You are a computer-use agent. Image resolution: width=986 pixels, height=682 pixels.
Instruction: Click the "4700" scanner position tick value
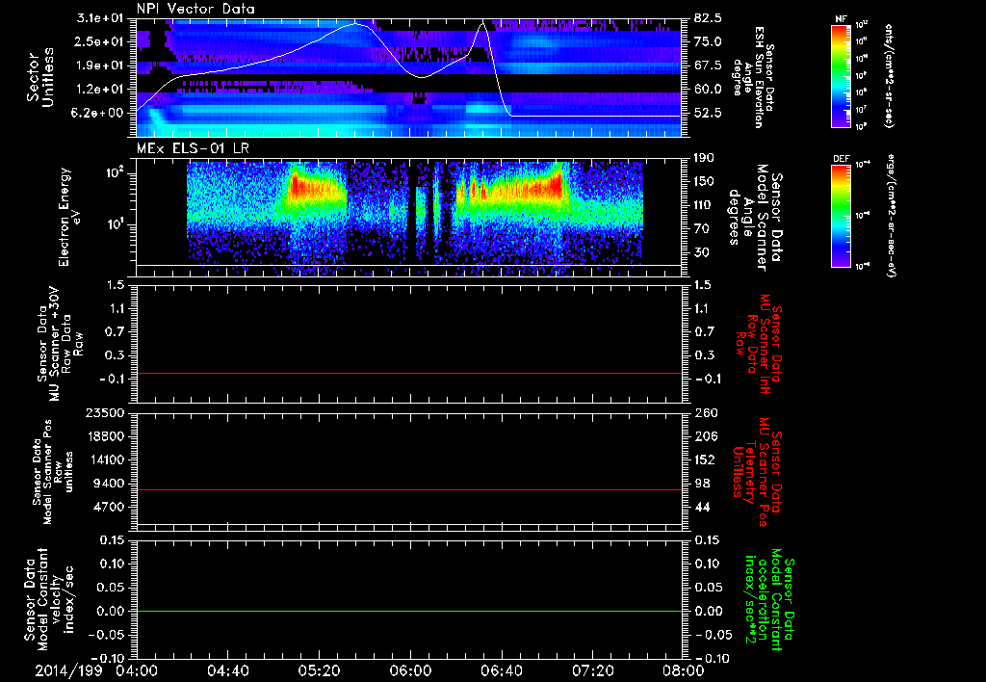click(110, 507)
